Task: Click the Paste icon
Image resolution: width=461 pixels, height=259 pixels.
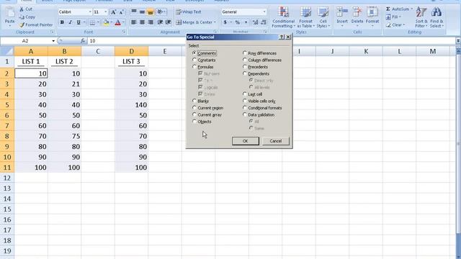Action: 9,13
